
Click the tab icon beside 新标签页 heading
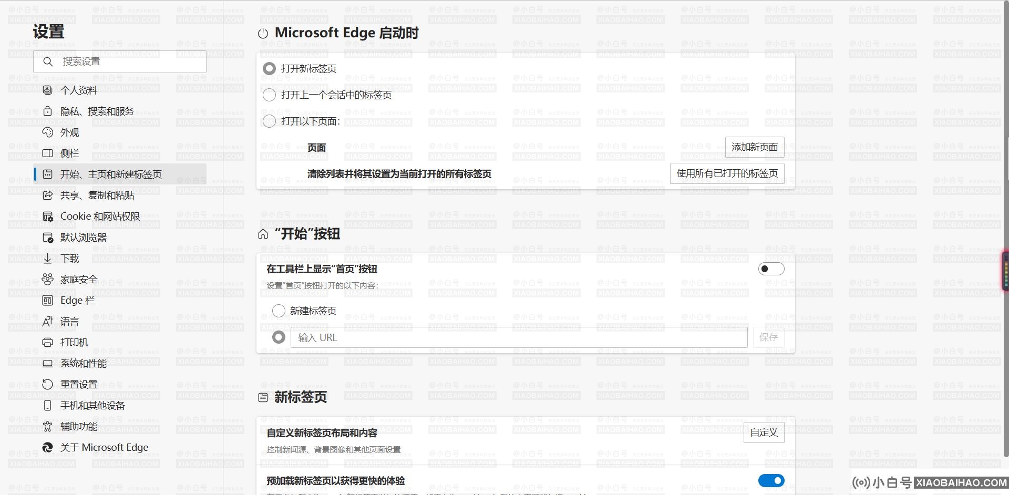pyautogui.click(x=263, y=398)
